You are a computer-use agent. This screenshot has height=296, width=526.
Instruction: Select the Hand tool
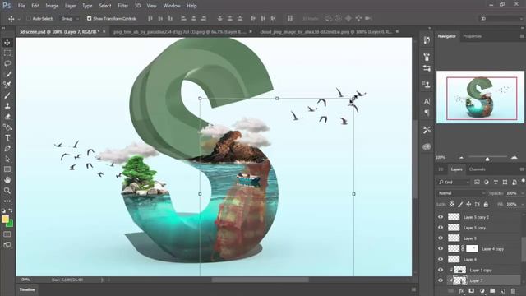[x=7, y=180]
